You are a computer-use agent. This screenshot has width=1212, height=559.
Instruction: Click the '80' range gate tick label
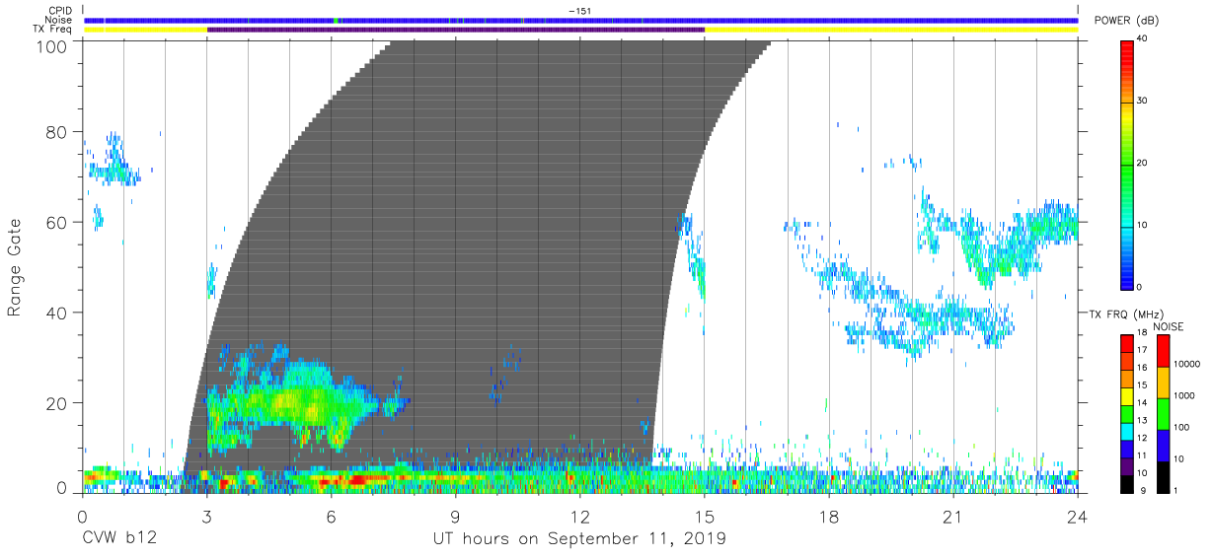pos(57,133)
